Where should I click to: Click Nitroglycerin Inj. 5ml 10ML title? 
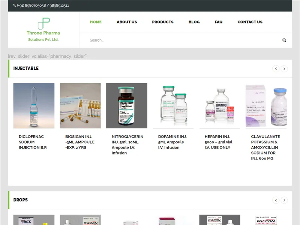[127, 145]
